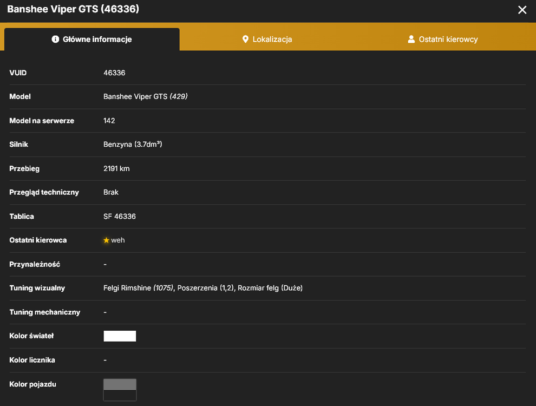Open last driver weh profile link
The width and height of the screenshot is (536, 406).
tap(118, 240)
